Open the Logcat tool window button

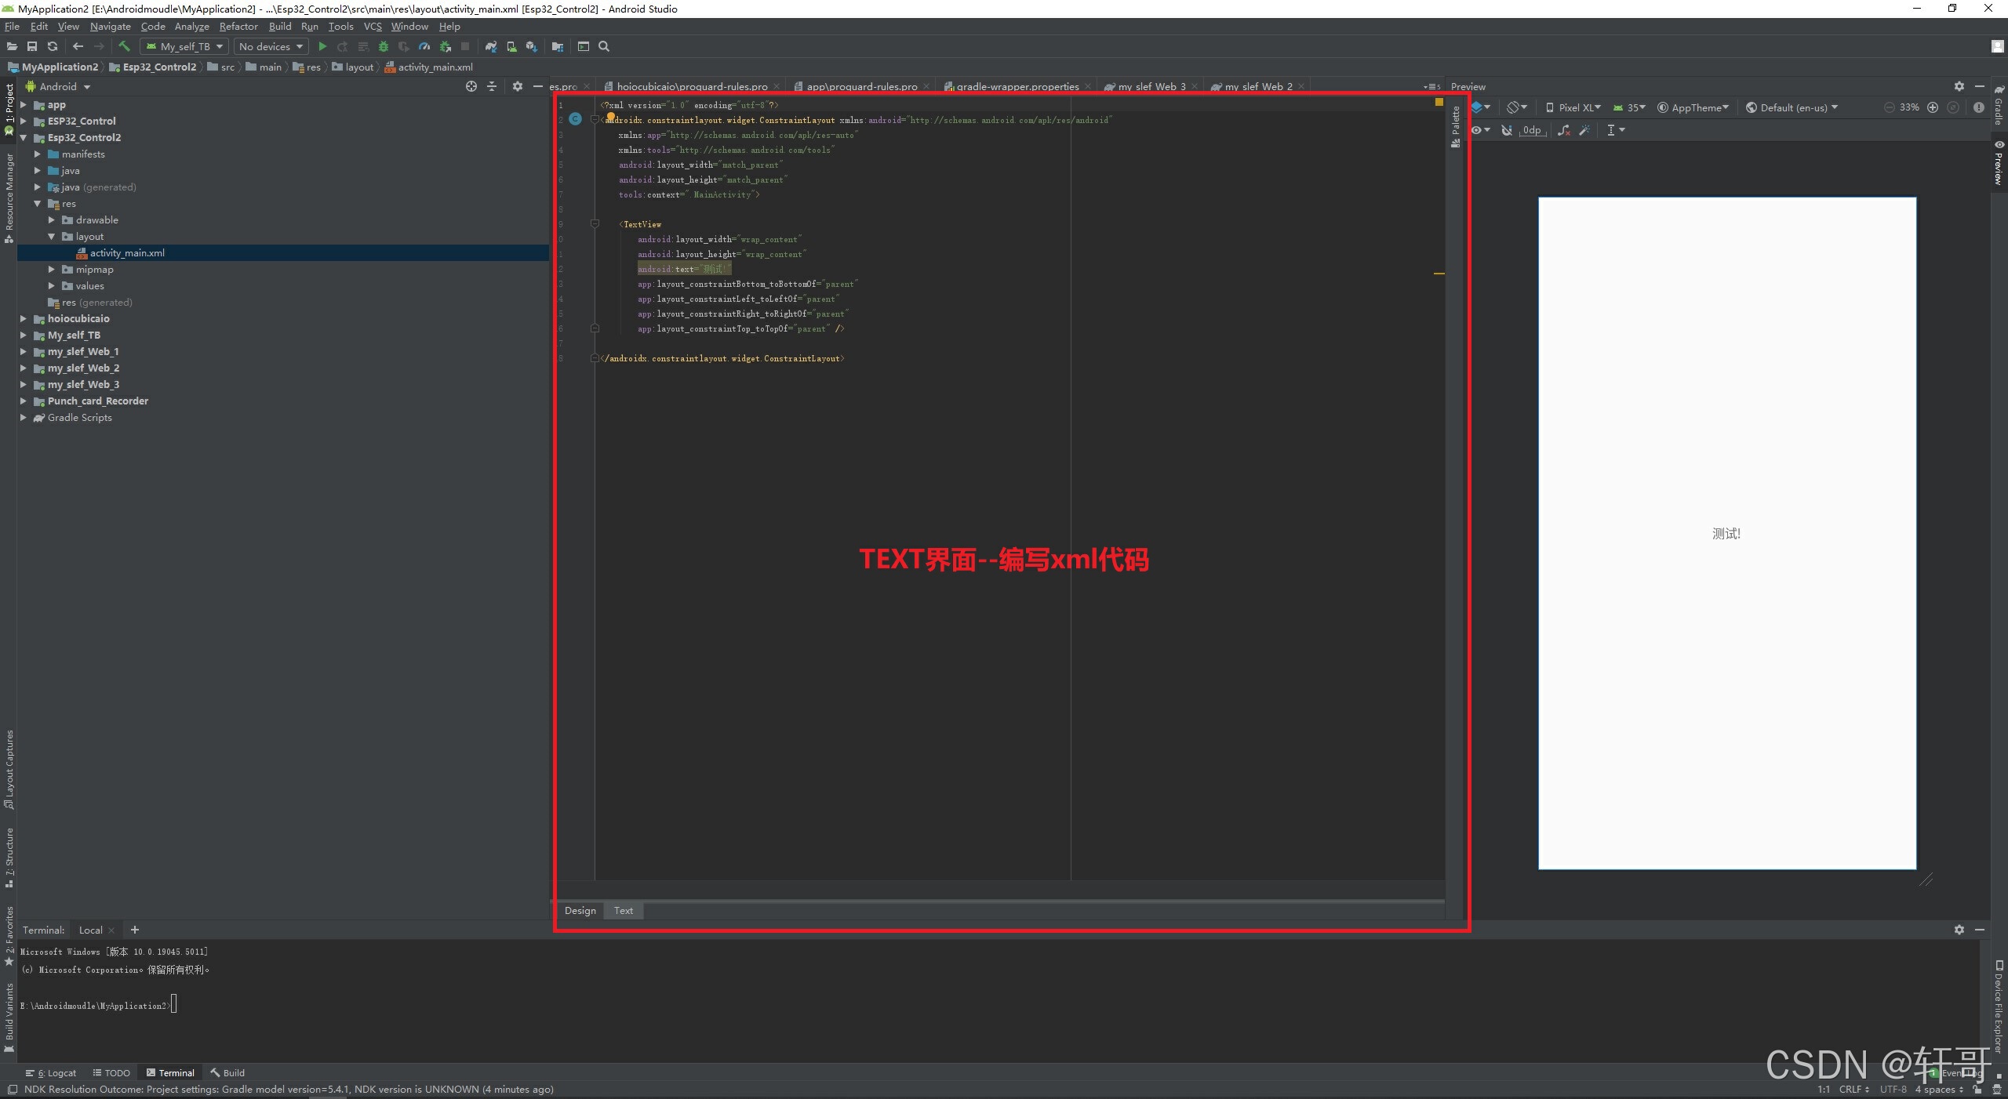(x=51, y=1072)
